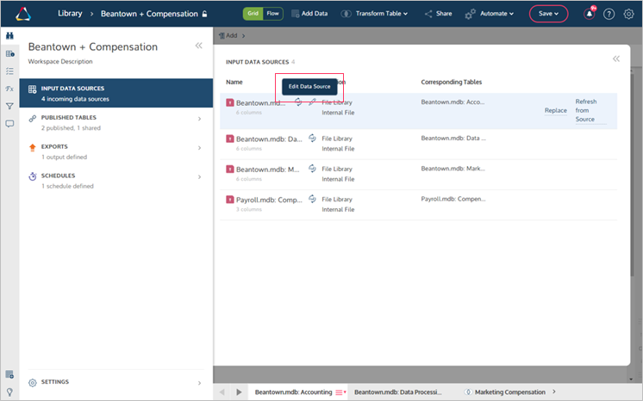Collapse the Beantown + Compensation side panel
Image resolution: width=643 pixels, height=401 pixels.
coord(198,46)
